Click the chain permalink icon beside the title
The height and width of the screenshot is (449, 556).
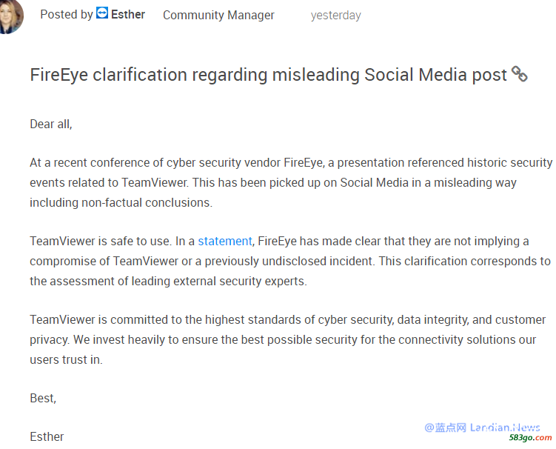[x=520, y=74]
